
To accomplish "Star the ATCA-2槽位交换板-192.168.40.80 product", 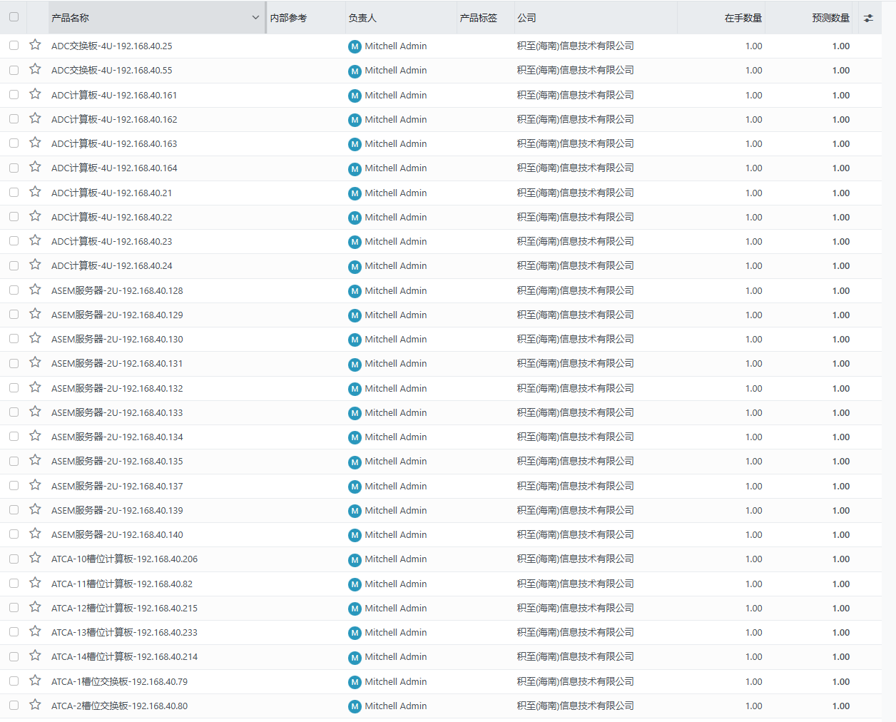I will point(35,705).
